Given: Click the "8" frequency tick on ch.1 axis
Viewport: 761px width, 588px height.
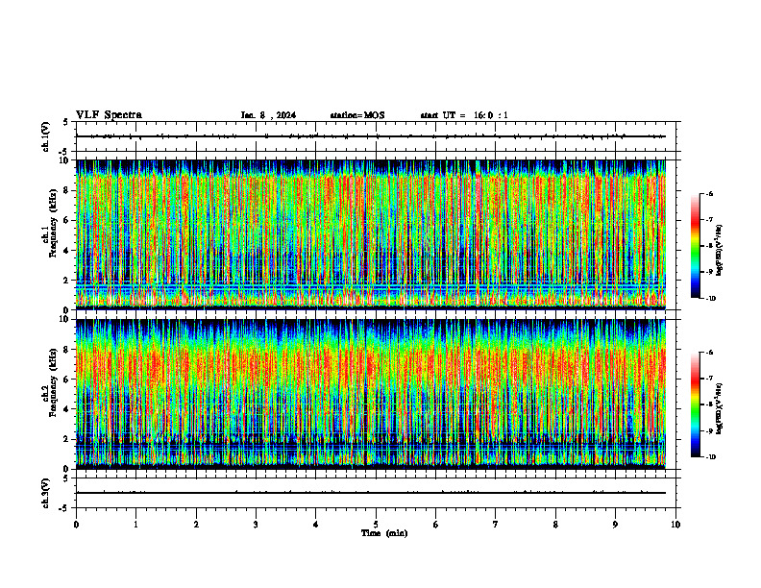Looking at the screenshot, I should (x=67, y=190).
